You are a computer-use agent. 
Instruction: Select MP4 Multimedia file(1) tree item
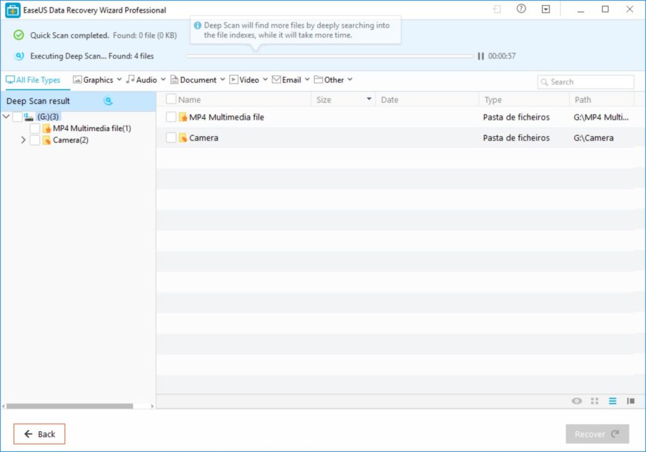(92, 129)
